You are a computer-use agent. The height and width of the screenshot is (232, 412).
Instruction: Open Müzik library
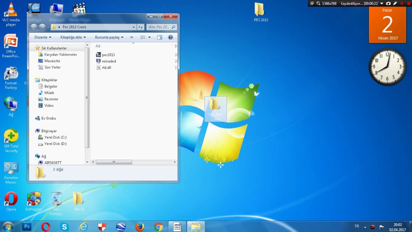(x=49, y=93)
